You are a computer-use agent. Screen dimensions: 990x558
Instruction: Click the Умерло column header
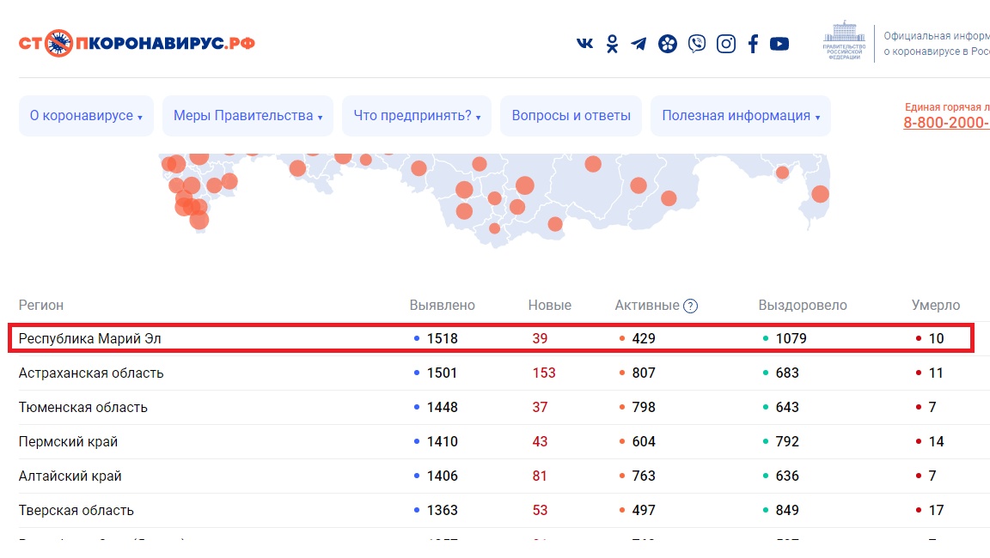click(x=935, y=306)
